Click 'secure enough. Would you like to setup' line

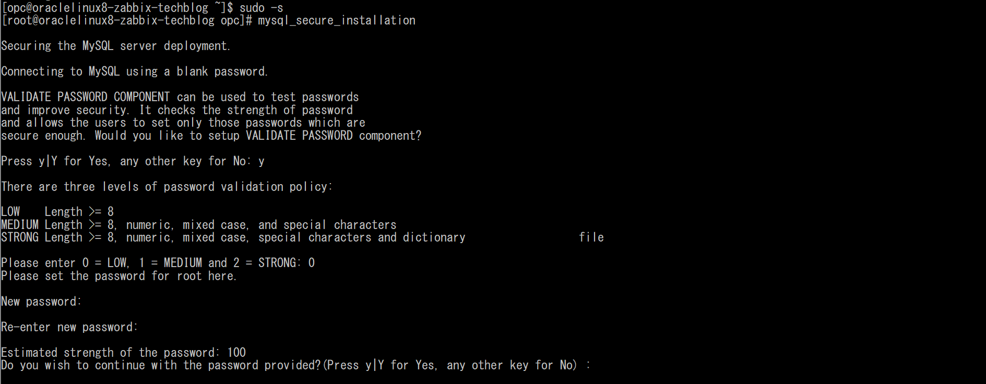(x=211, y=136)
